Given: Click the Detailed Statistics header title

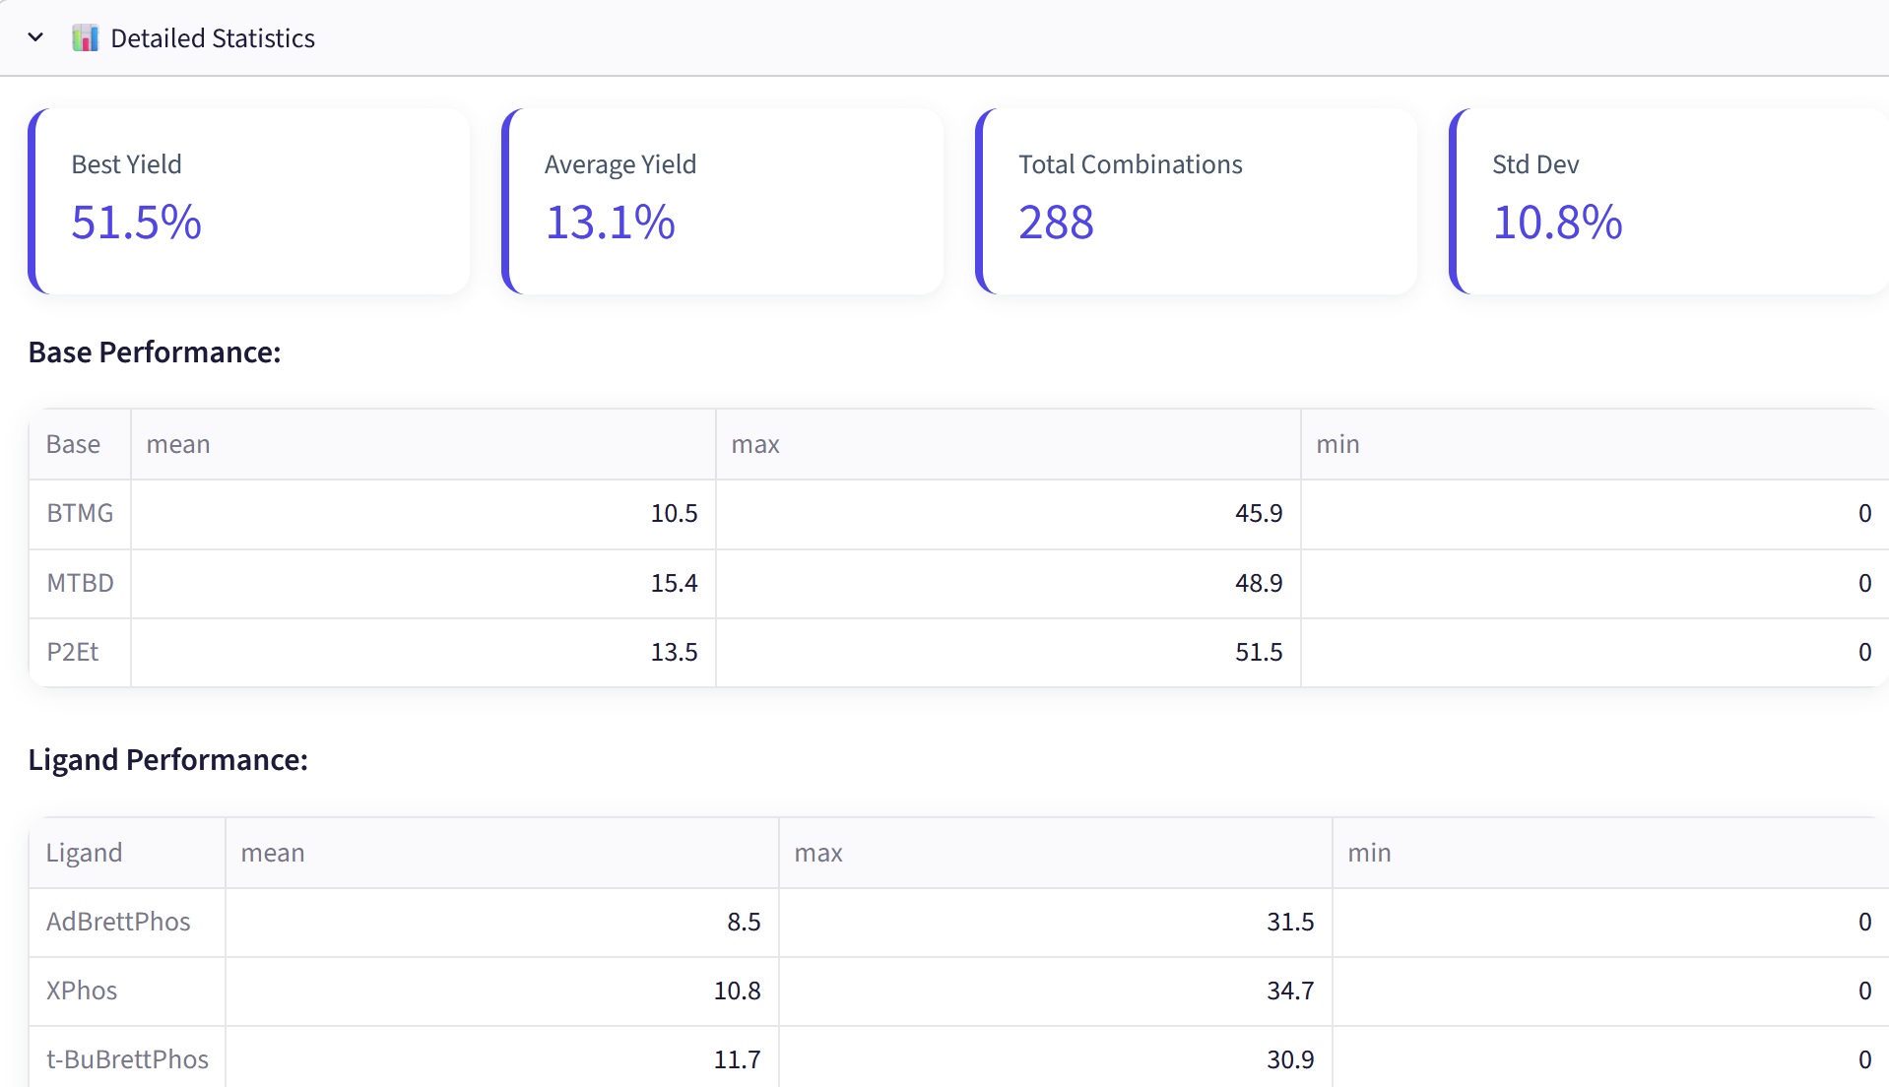Looking at the screenshot, I should 213,38.
